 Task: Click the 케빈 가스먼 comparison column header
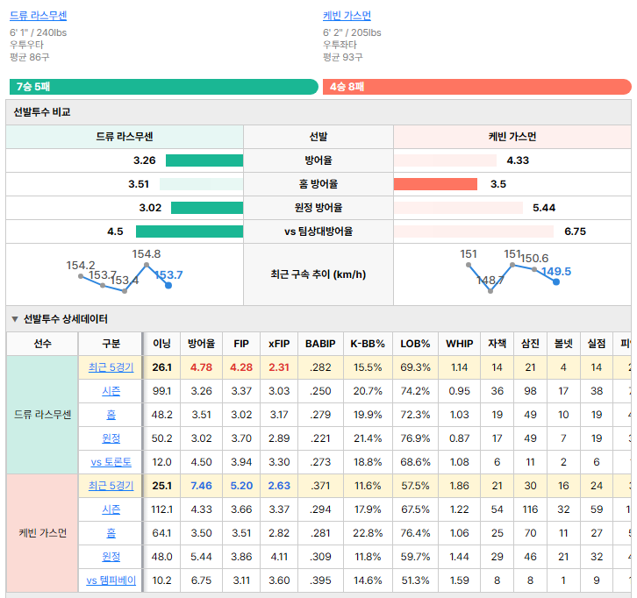coord(512,137)
